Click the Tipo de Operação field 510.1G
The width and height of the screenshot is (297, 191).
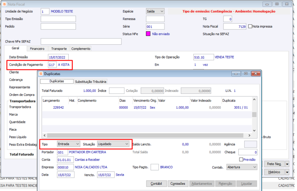click(x=203, y=57)
